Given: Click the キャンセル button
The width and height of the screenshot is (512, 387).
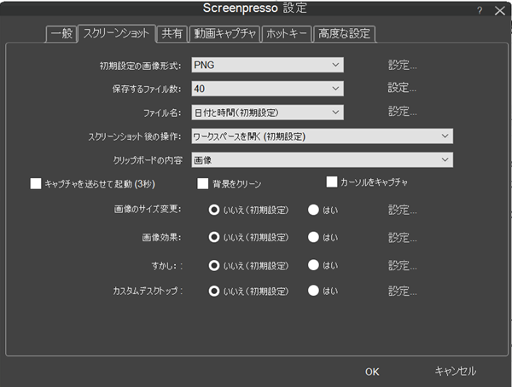Looking at the screenshot, I should click(456, 371).
